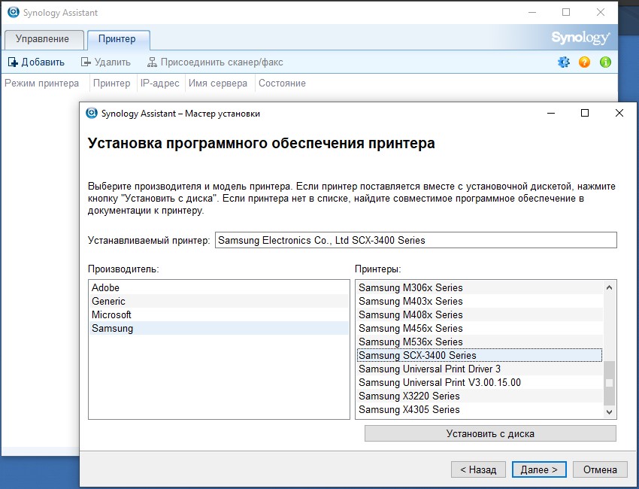This screenshot has width=639, height=489.
Task: Close the Мастер установки wizard window
Action: tap(619, 113)
